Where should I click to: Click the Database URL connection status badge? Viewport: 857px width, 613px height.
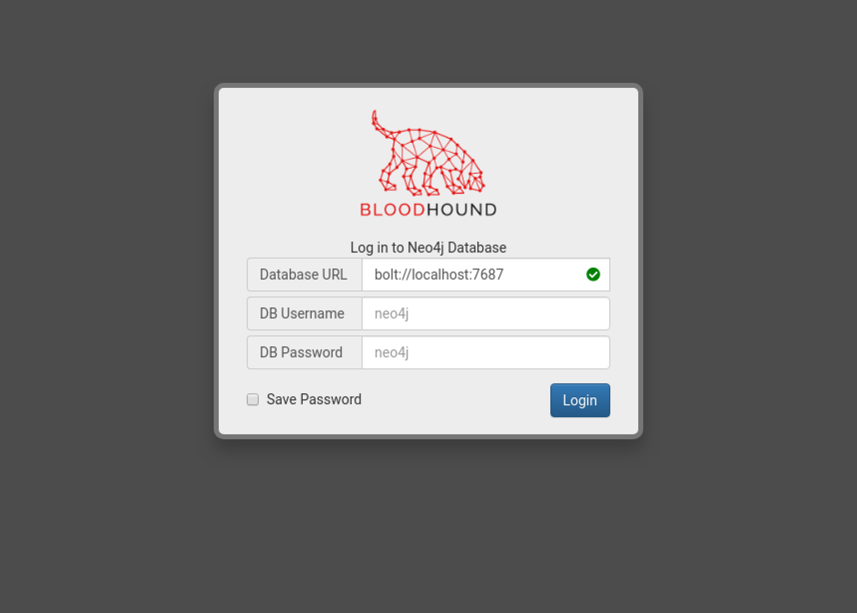[x=593, y=275]
